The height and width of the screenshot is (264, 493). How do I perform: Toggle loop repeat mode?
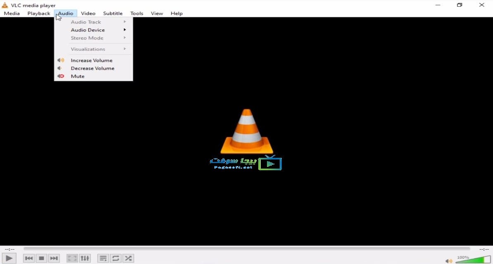tap(116, 258)
